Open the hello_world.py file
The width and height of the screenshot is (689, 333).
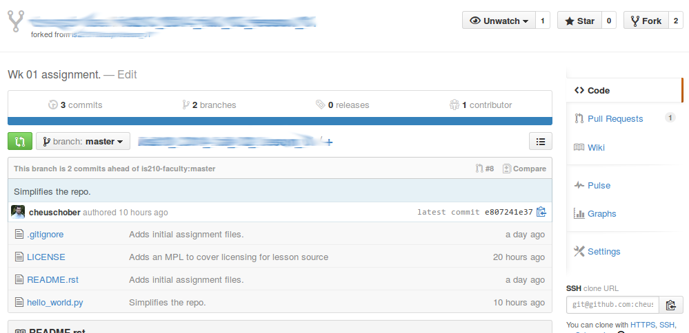pos(55,302)
